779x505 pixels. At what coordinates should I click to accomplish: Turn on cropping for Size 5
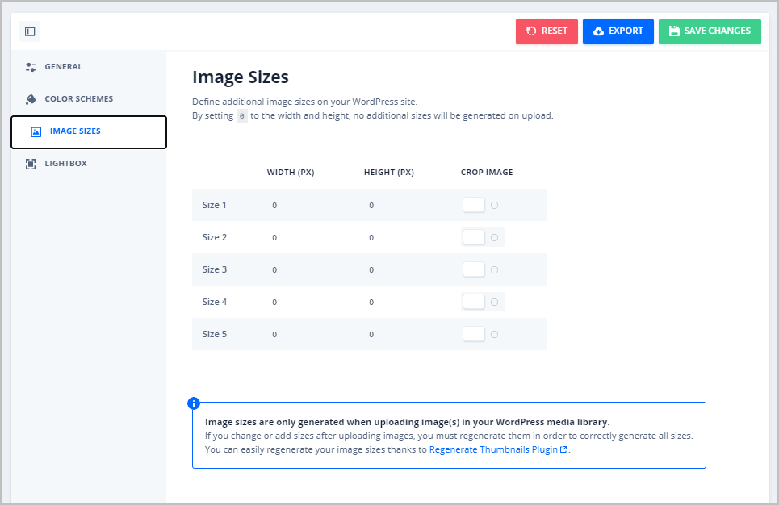[474, 333]
